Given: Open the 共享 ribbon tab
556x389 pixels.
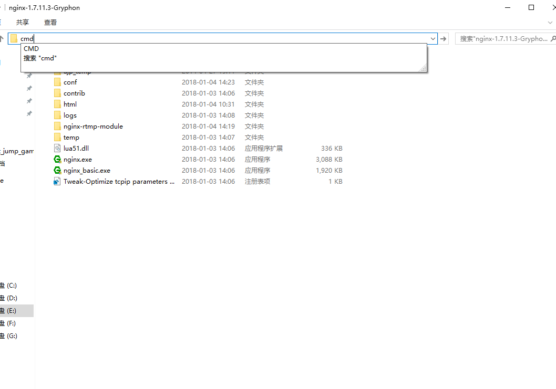Looking at the screenshot, I should point(23,23).
